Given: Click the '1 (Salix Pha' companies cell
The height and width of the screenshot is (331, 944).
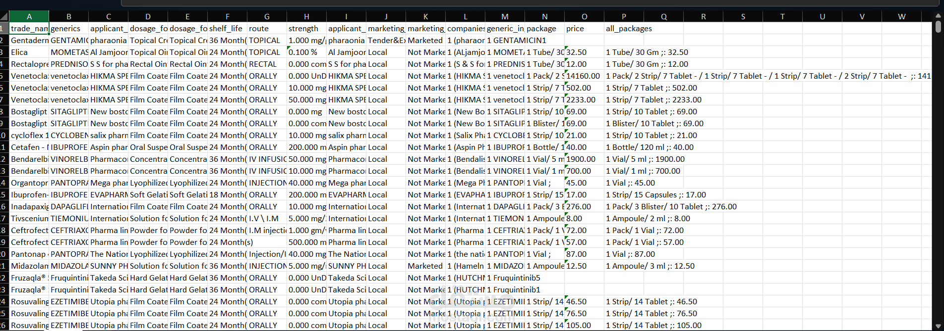Looking at the screenshot, I should coord(466,135).
